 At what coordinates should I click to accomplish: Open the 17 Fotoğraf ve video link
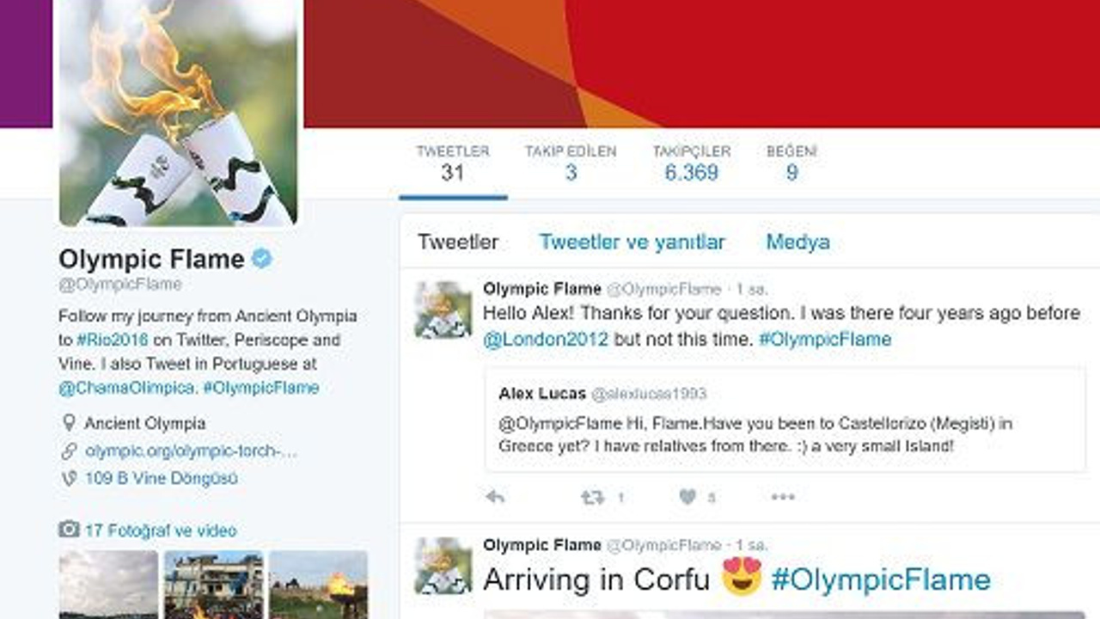pos(161,530)
